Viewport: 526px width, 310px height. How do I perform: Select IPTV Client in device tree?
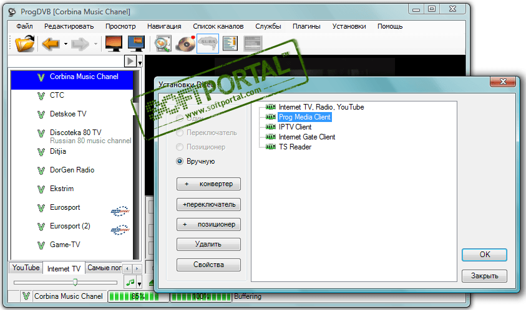[x=295, y=127]
